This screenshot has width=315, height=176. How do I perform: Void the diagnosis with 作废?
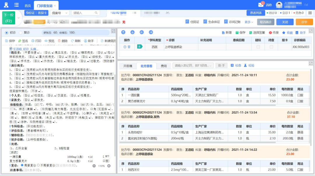(x=274, y=33)
